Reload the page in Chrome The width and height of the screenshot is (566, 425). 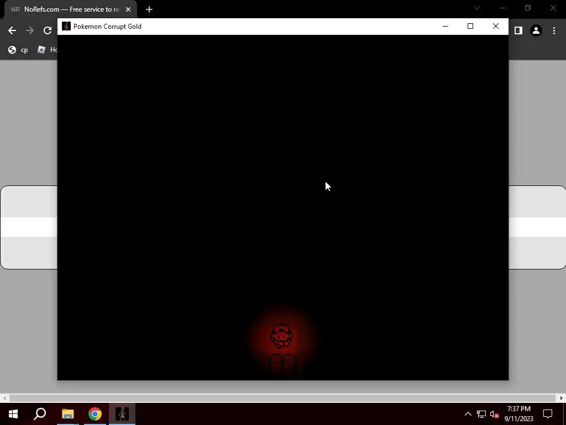coord(48,31)
